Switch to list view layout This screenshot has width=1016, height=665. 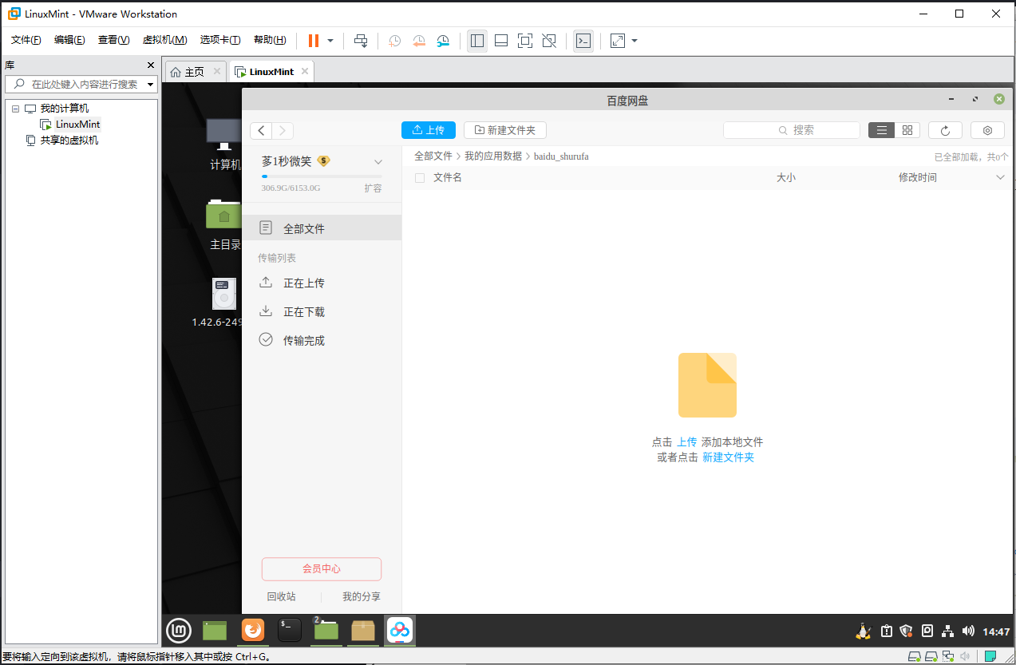pyautogui.click(x=881, y=130)
